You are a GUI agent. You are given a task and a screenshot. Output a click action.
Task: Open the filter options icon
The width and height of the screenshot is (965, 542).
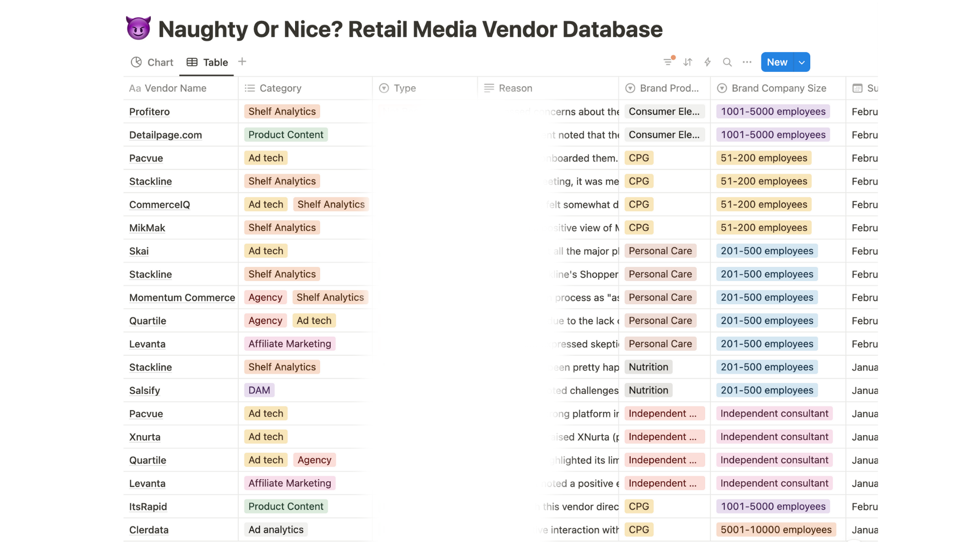(x=668, y=62)
